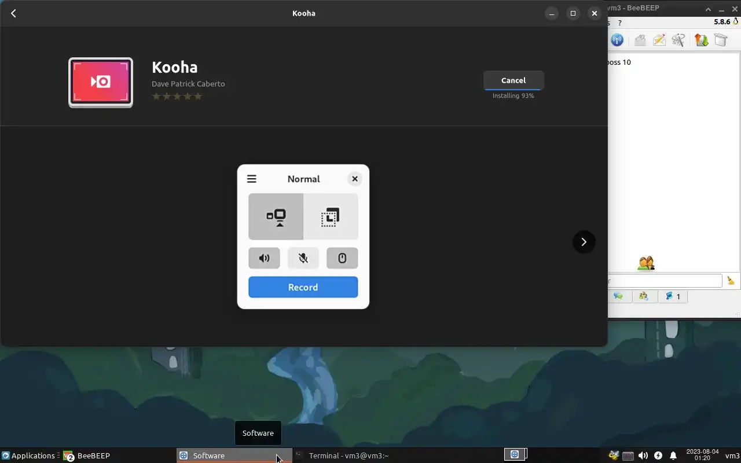The image size is (741, 463).
Task: Open the BeeBEEP question mark help menu
Action: point(619,23)
